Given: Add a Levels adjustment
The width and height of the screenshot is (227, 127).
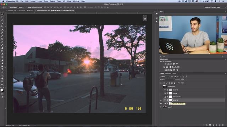Looking at the screenshot, I should [168, 64].
